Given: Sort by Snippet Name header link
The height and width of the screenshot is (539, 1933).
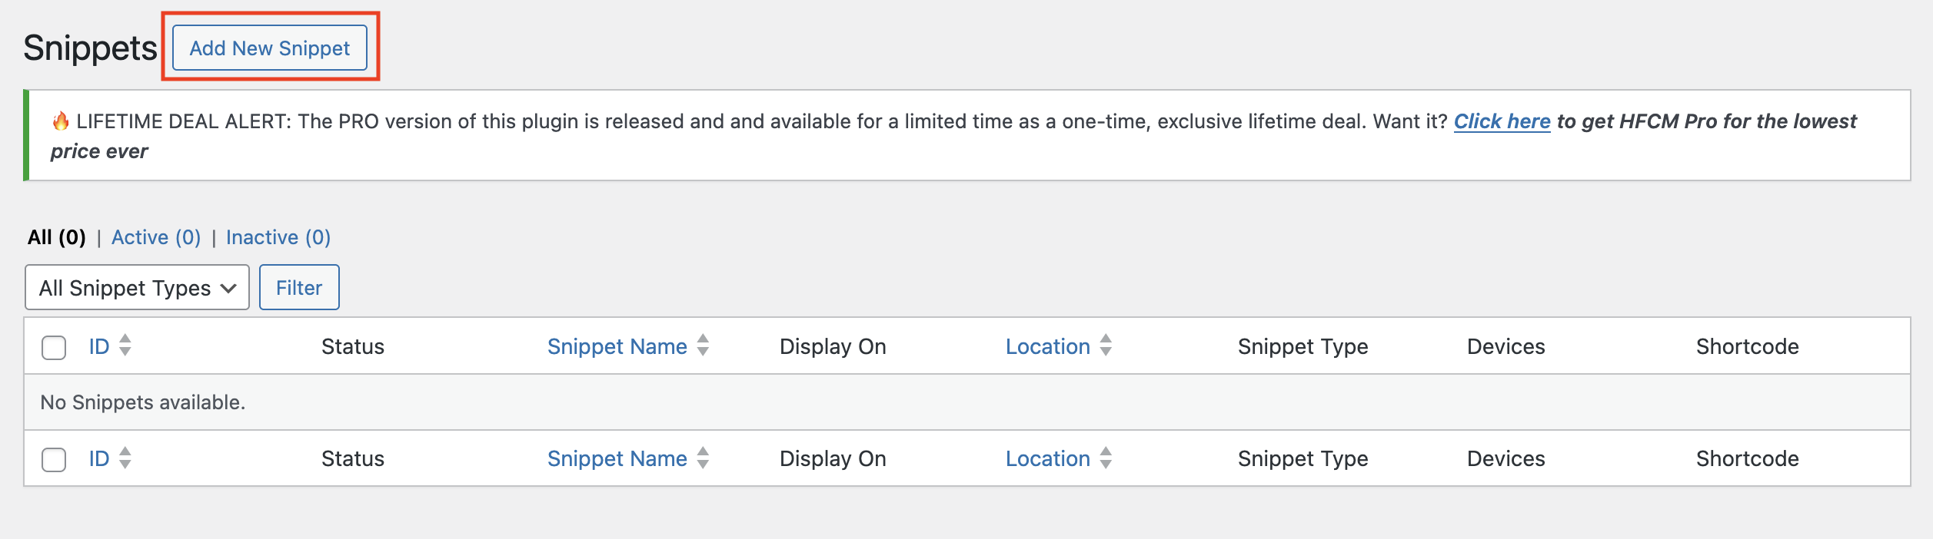Looking at the screenshot, I should pyautogui.click(x=617, y=347).
